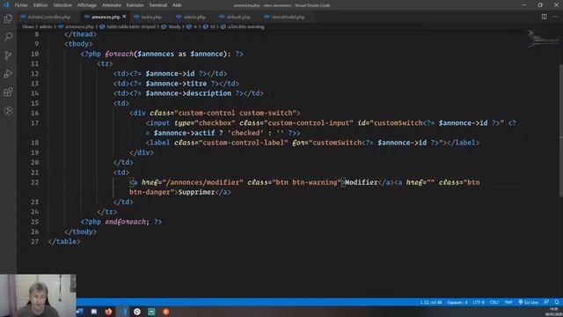Open the editor More Actions ellipsis menu
The image size is (563, 317).
coord(555,17)
